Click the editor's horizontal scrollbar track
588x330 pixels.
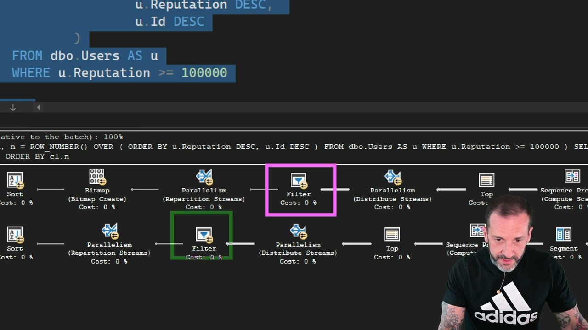tap(315, 107)
